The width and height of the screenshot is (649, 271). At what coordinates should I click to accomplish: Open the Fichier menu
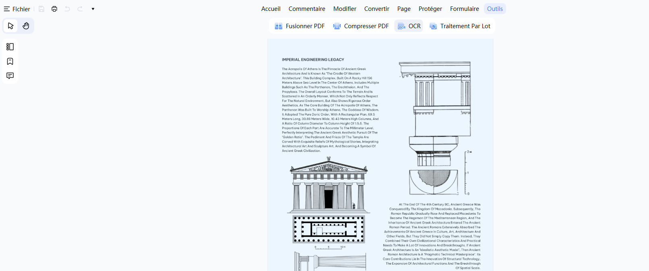(17, 9)
